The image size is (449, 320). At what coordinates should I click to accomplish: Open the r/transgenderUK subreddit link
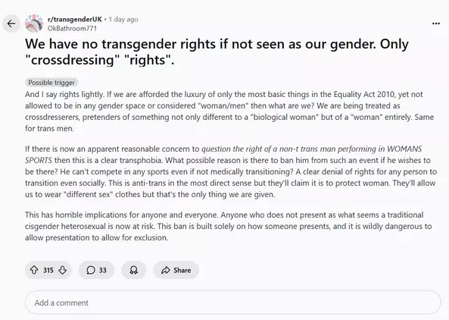tap(75, 19)
